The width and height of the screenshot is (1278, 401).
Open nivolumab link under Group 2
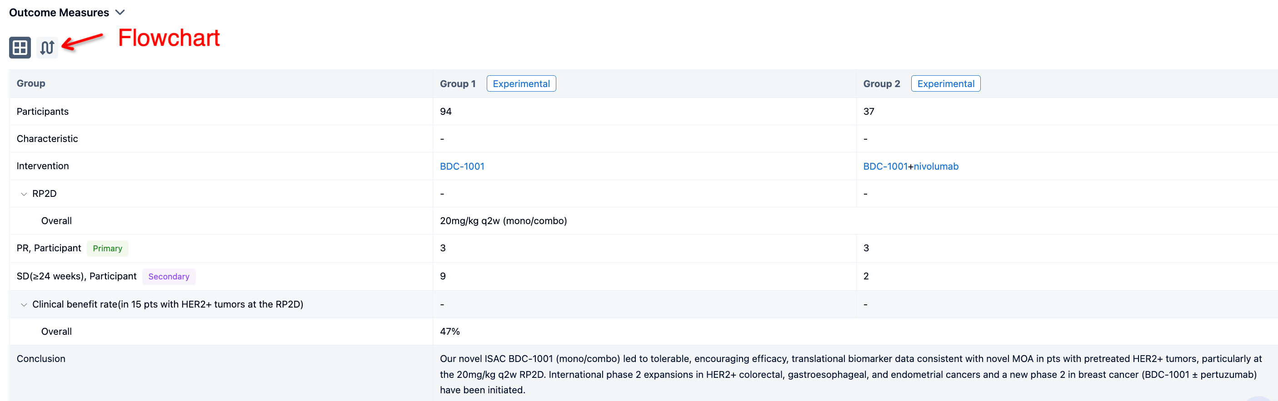(936, 166)
